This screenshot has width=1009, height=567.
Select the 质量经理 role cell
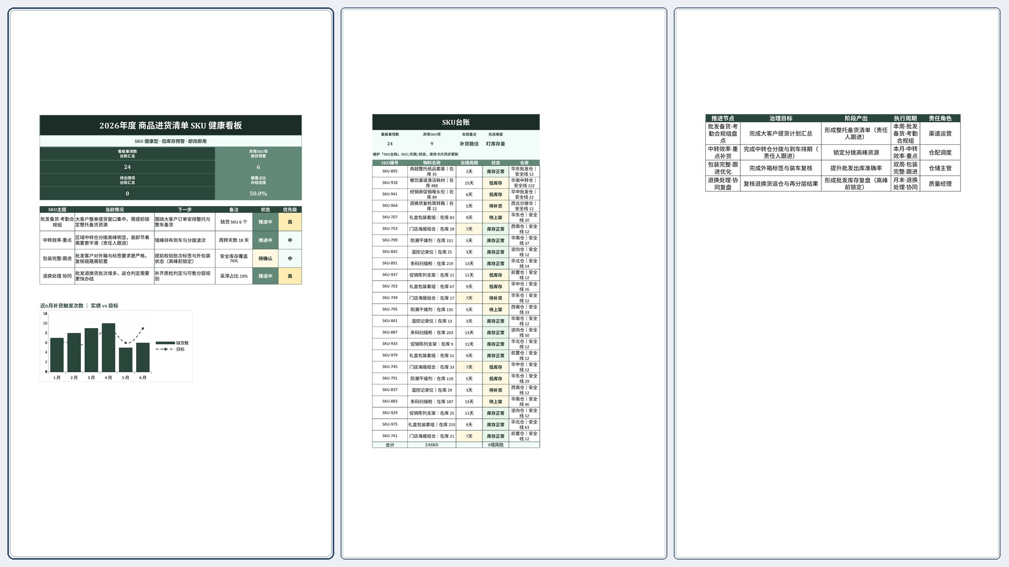pyautogui.click(x=940, y=184)
